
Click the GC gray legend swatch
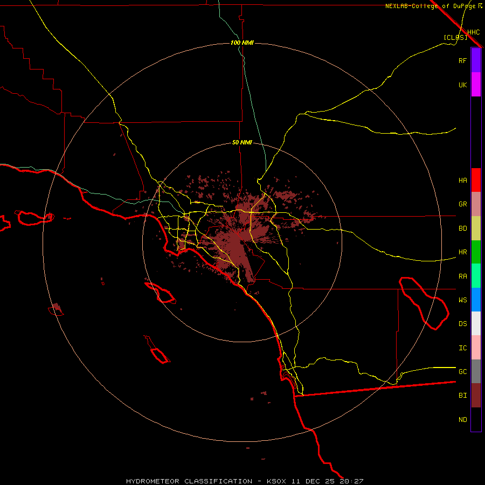tap(476, 371)
